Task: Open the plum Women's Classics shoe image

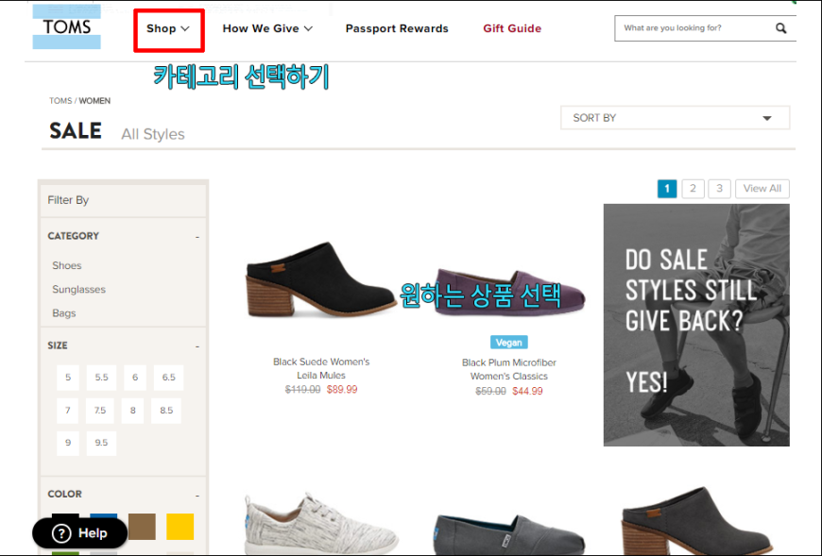Action: [509, 292]
